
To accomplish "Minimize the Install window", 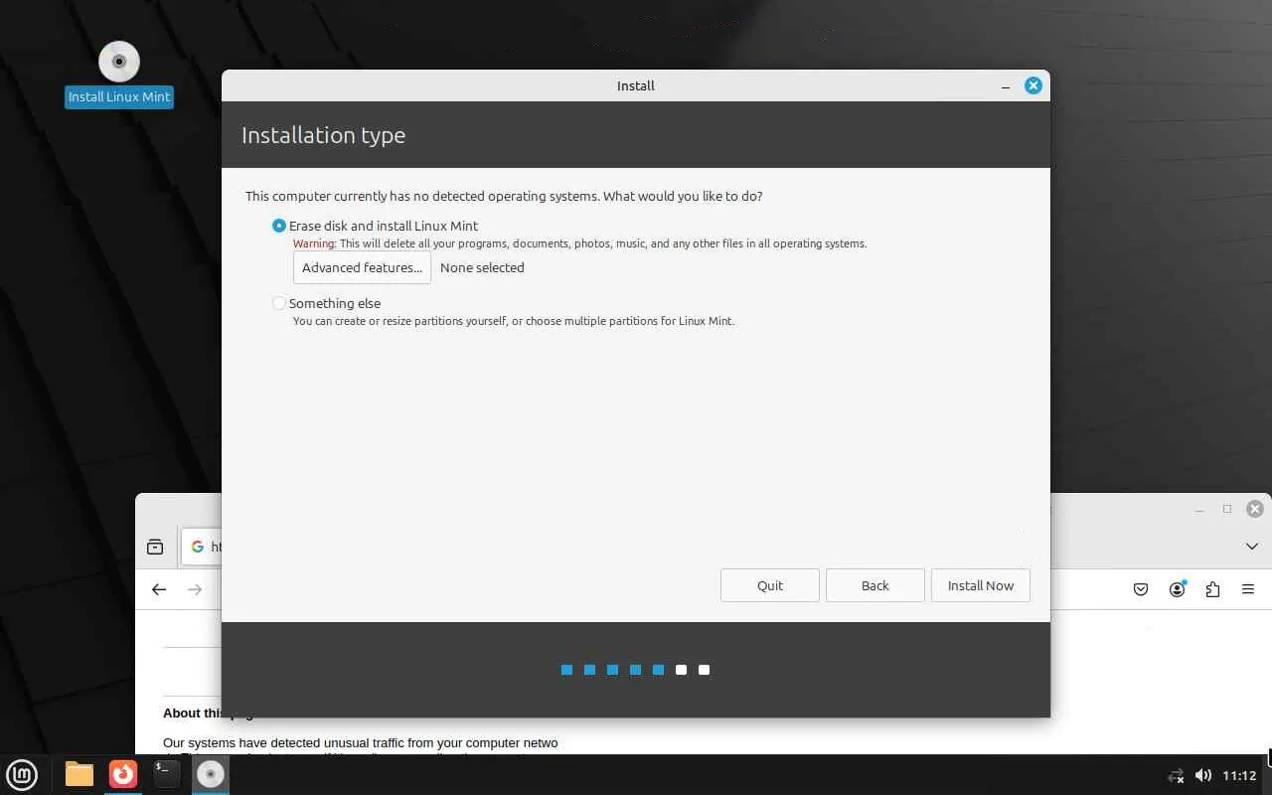I will 1007,85.
